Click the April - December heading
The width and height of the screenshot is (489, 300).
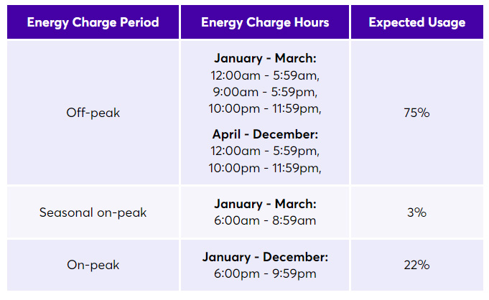click(265, 134)
